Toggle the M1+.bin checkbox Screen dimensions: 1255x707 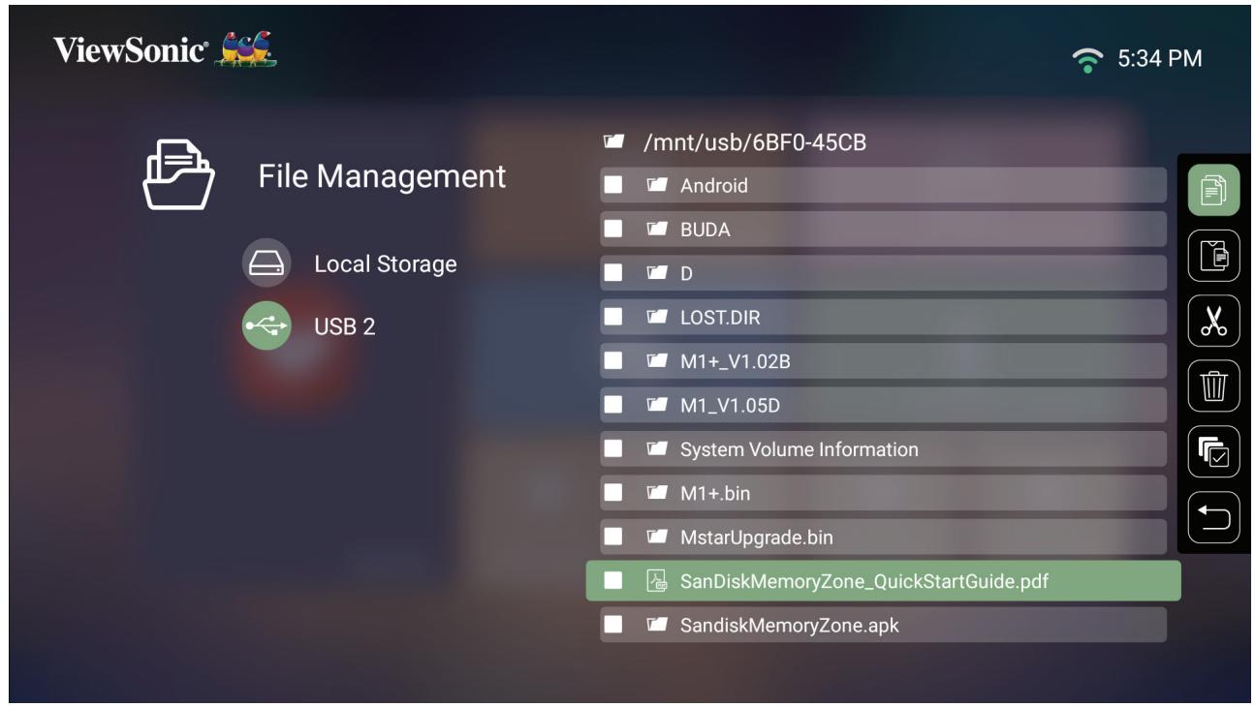pos(612,493)
